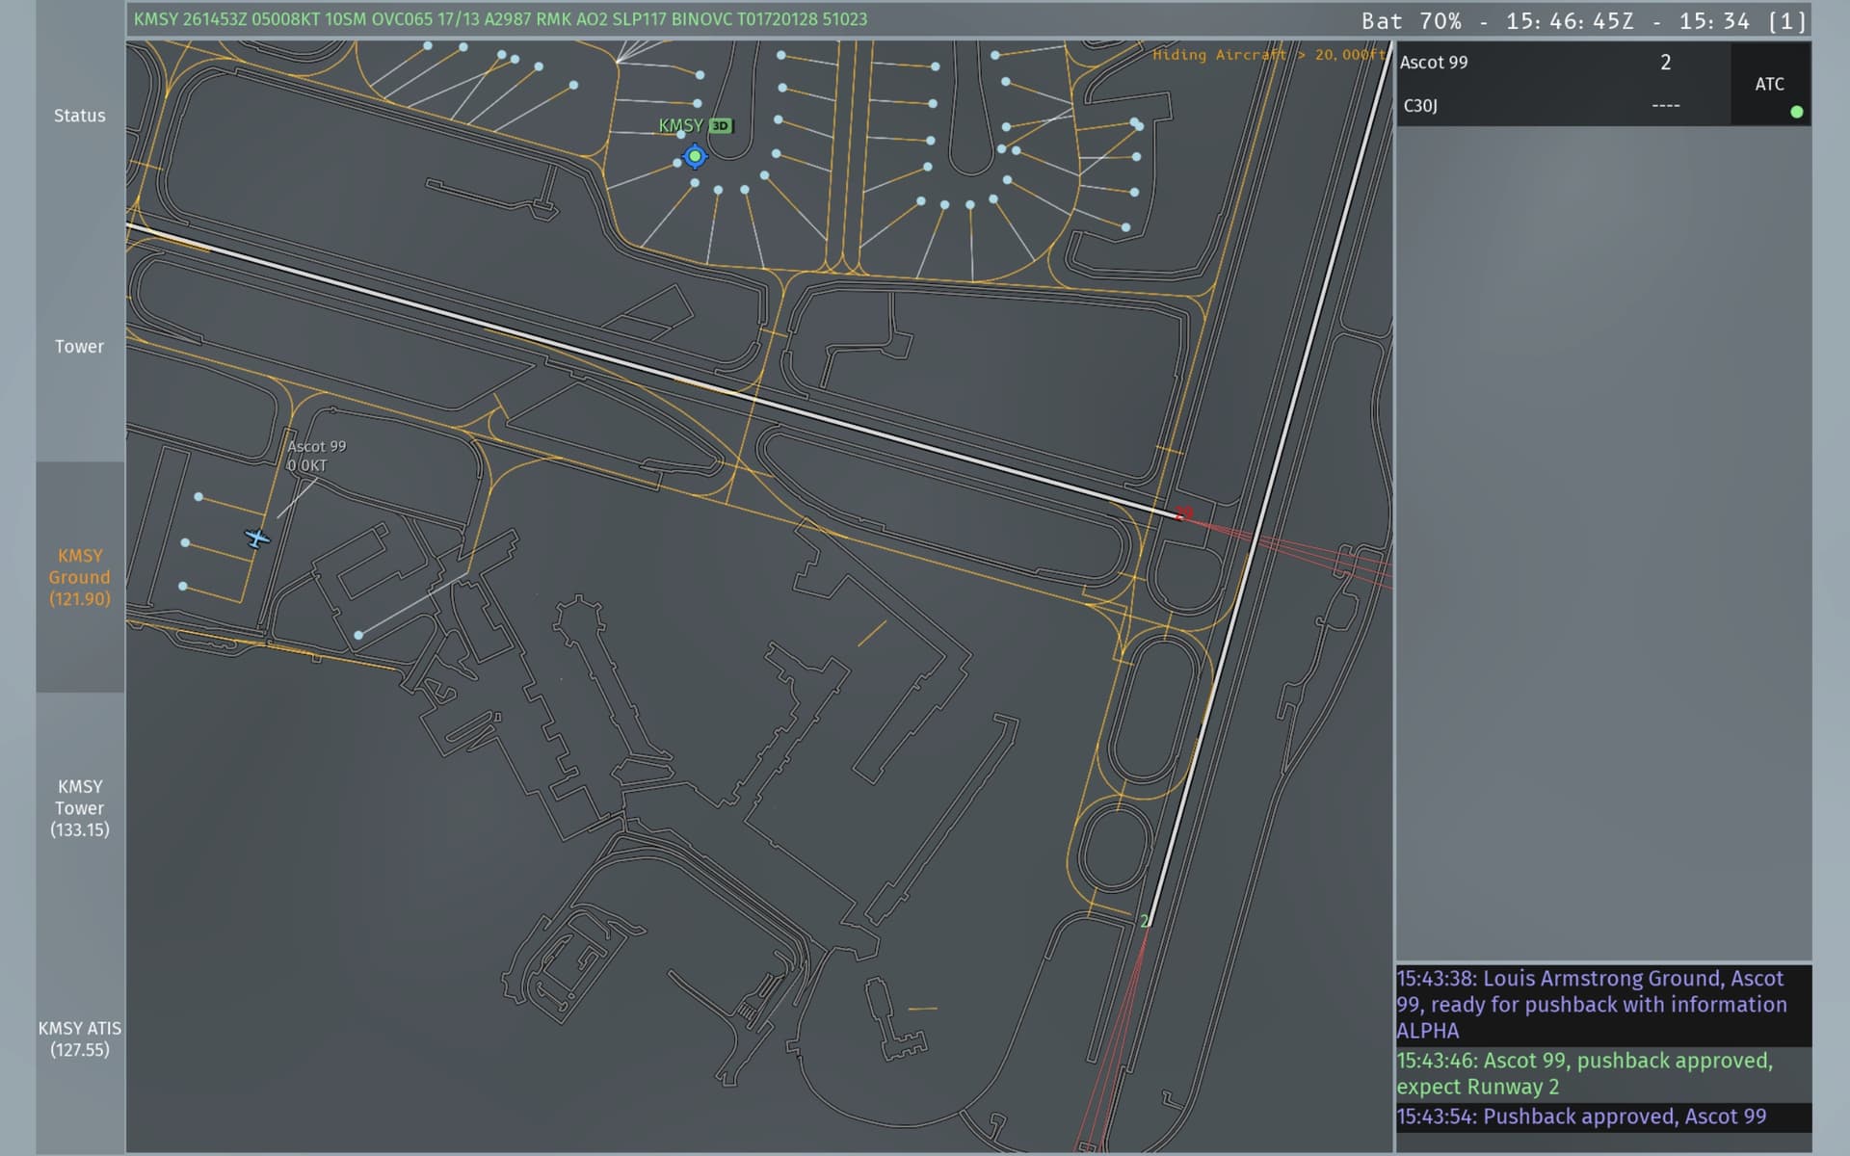Screen dimensions: 1850x1156
Task: Toggle the Hiding Aircraft altitude filter text
Action: pos(1267,55)
